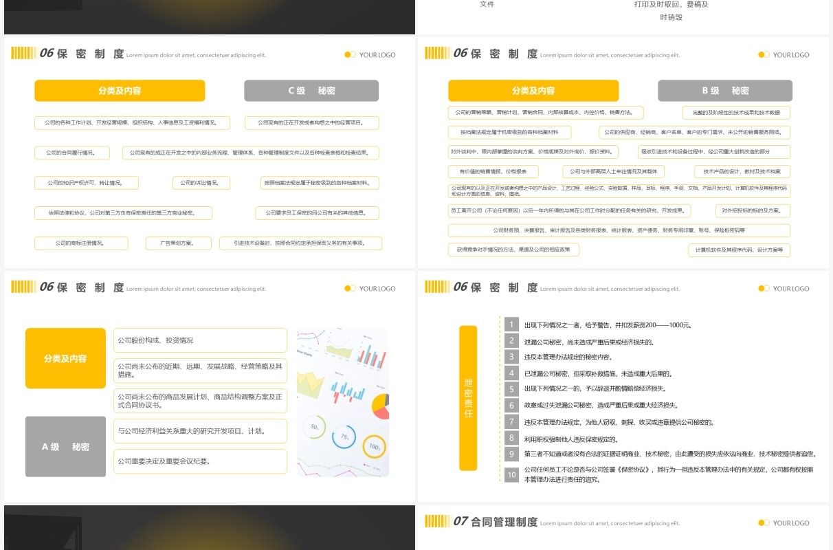
Task: Select '06 保密制度' title on 泄密责任 slide
Action: (x=495, y=287)
